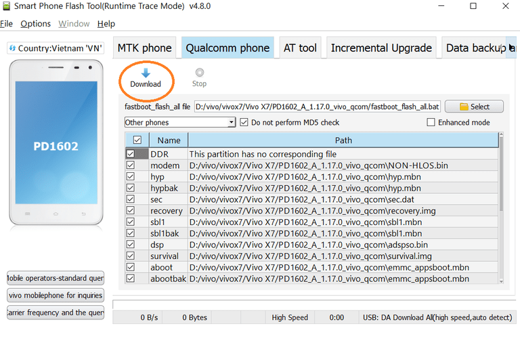This screenshot has width=520, height=358.
Task: Click the fastboot_flash_all file path field
Action: 318,106
